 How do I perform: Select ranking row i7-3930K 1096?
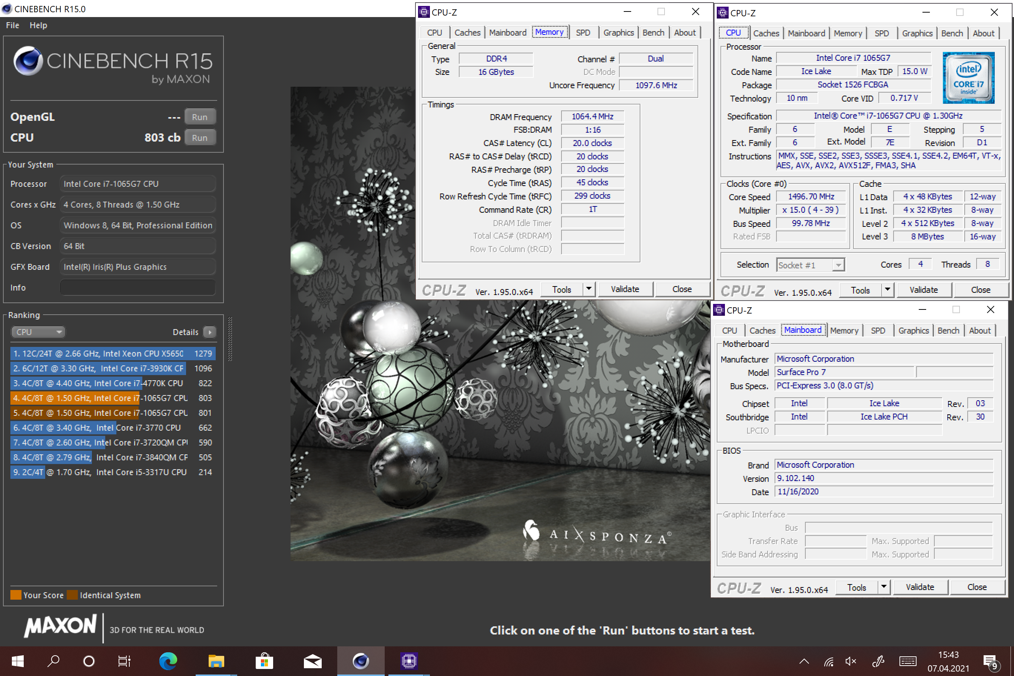point(113,369)
